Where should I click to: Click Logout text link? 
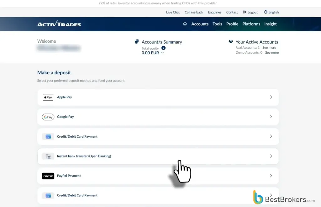point(253,12)
